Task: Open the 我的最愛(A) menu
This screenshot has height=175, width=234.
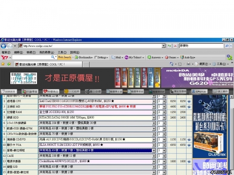Action: coord(47,52)
